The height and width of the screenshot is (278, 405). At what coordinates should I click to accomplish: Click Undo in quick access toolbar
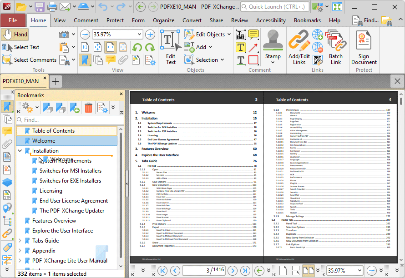pos(103,7)
